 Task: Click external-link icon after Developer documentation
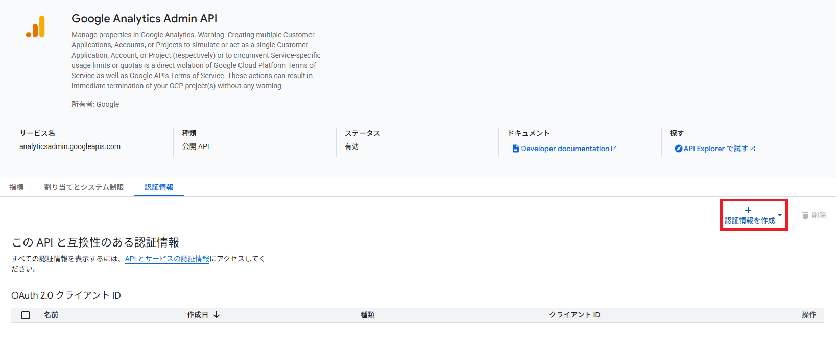pos(614,149)
